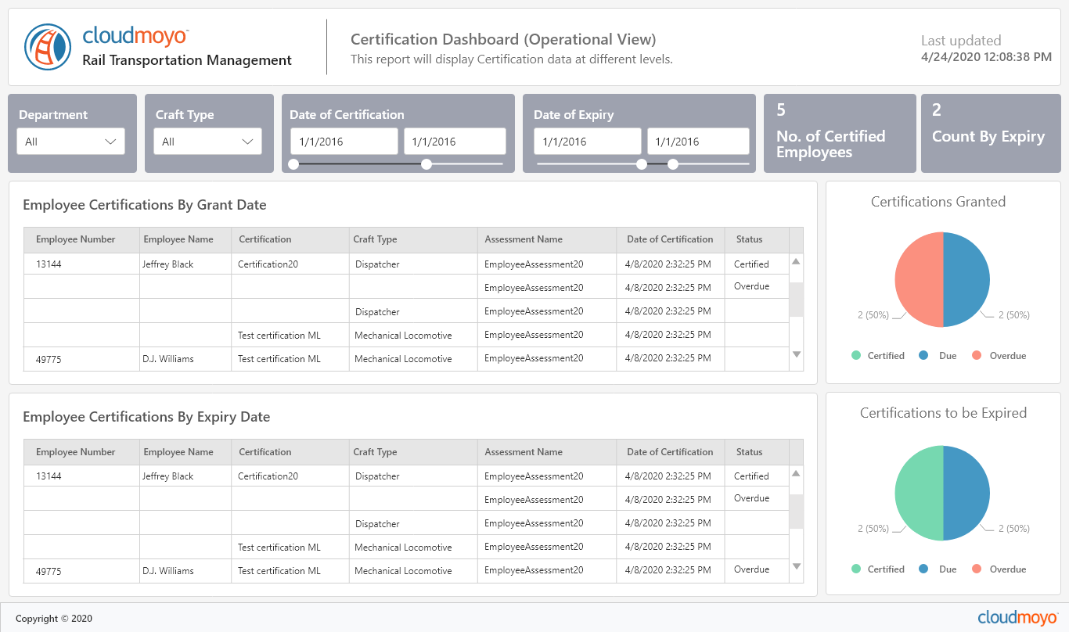Click the scroll-up arrow in Grant Date table
1069x632 pixels.
[796, 262]
